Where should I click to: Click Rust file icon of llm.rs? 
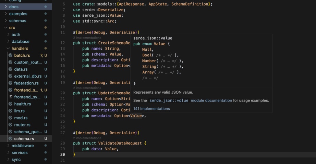tap(11, 111)
